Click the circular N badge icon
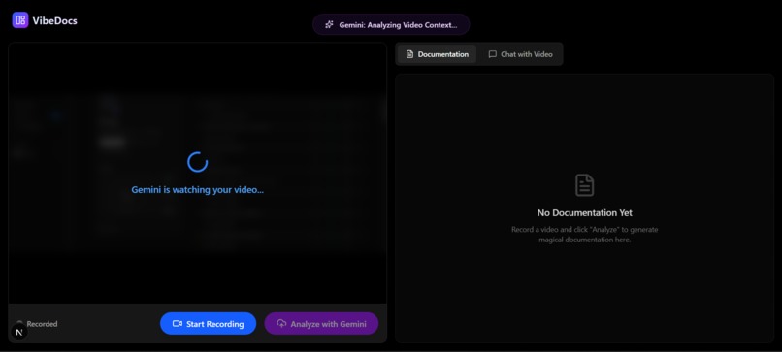 point(19,332)
